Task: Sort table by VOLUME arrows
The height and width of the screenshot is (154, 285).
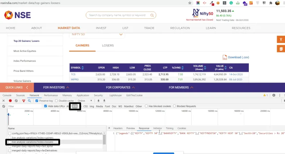Action: click(205, 68)
